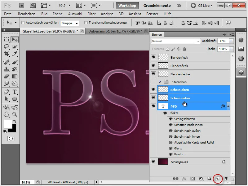Select the Eyedropper tool
Image resolution: width=248 pixels, height=186 pixels.
tap(15, 54)
